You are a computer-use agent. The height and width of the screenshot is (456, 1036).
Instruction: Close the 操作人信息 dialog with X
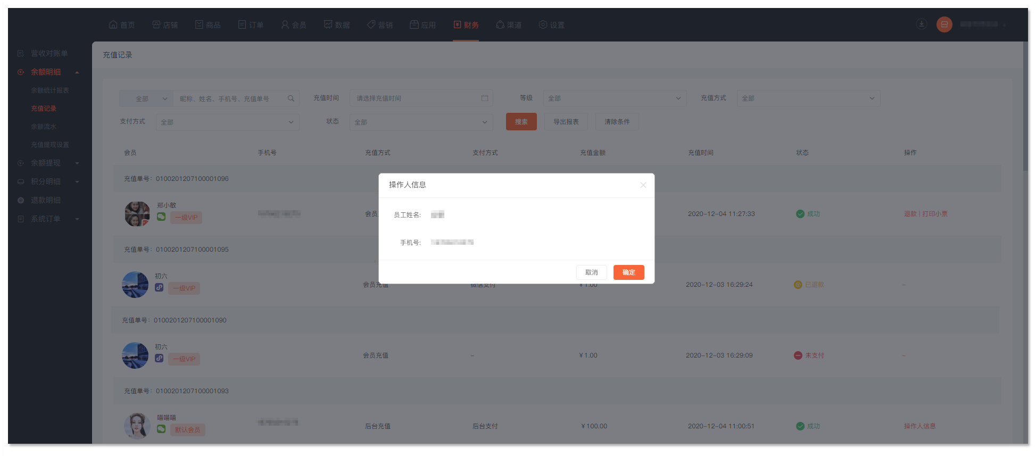643,185
